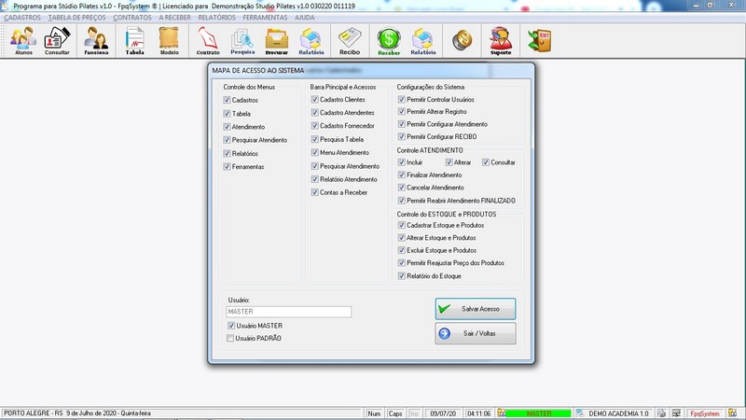This screenshot has height=420, width=746.
Task: Toggle the Menu Atendimento checkbox
Action: coord(314,152)
